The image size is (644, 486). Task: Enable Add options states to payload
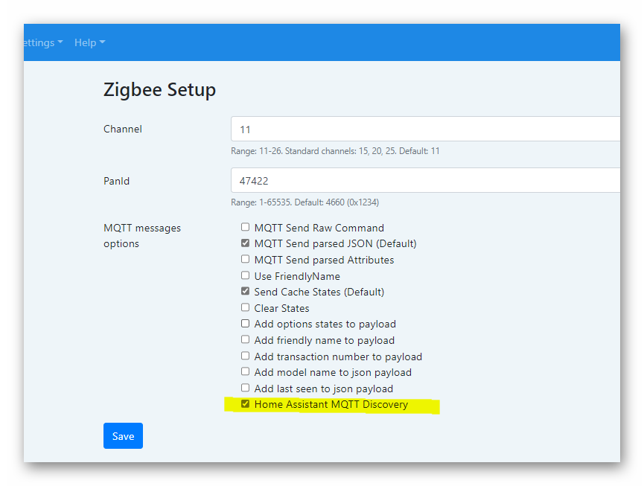(245, 324)
